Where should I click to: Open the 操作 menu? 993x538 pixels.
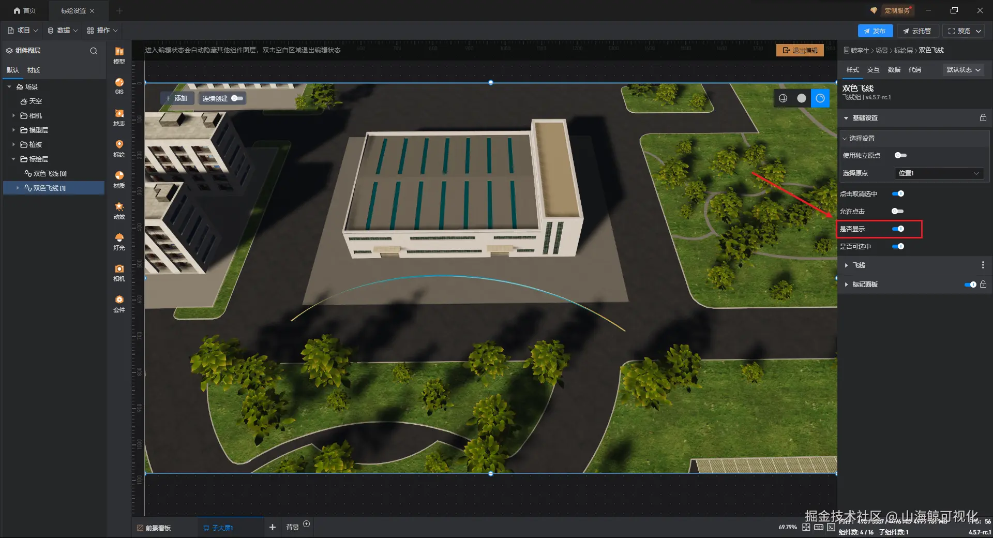[102, 31]
